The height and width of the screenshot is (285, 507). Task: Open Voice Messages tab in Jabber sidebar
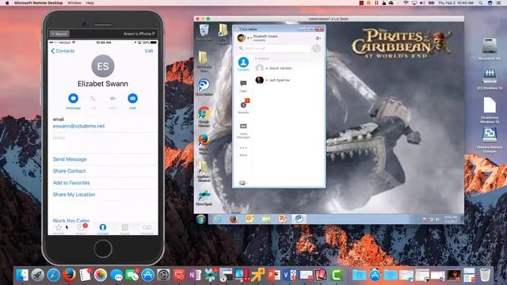pyautogui.click(x=243, y=131)
